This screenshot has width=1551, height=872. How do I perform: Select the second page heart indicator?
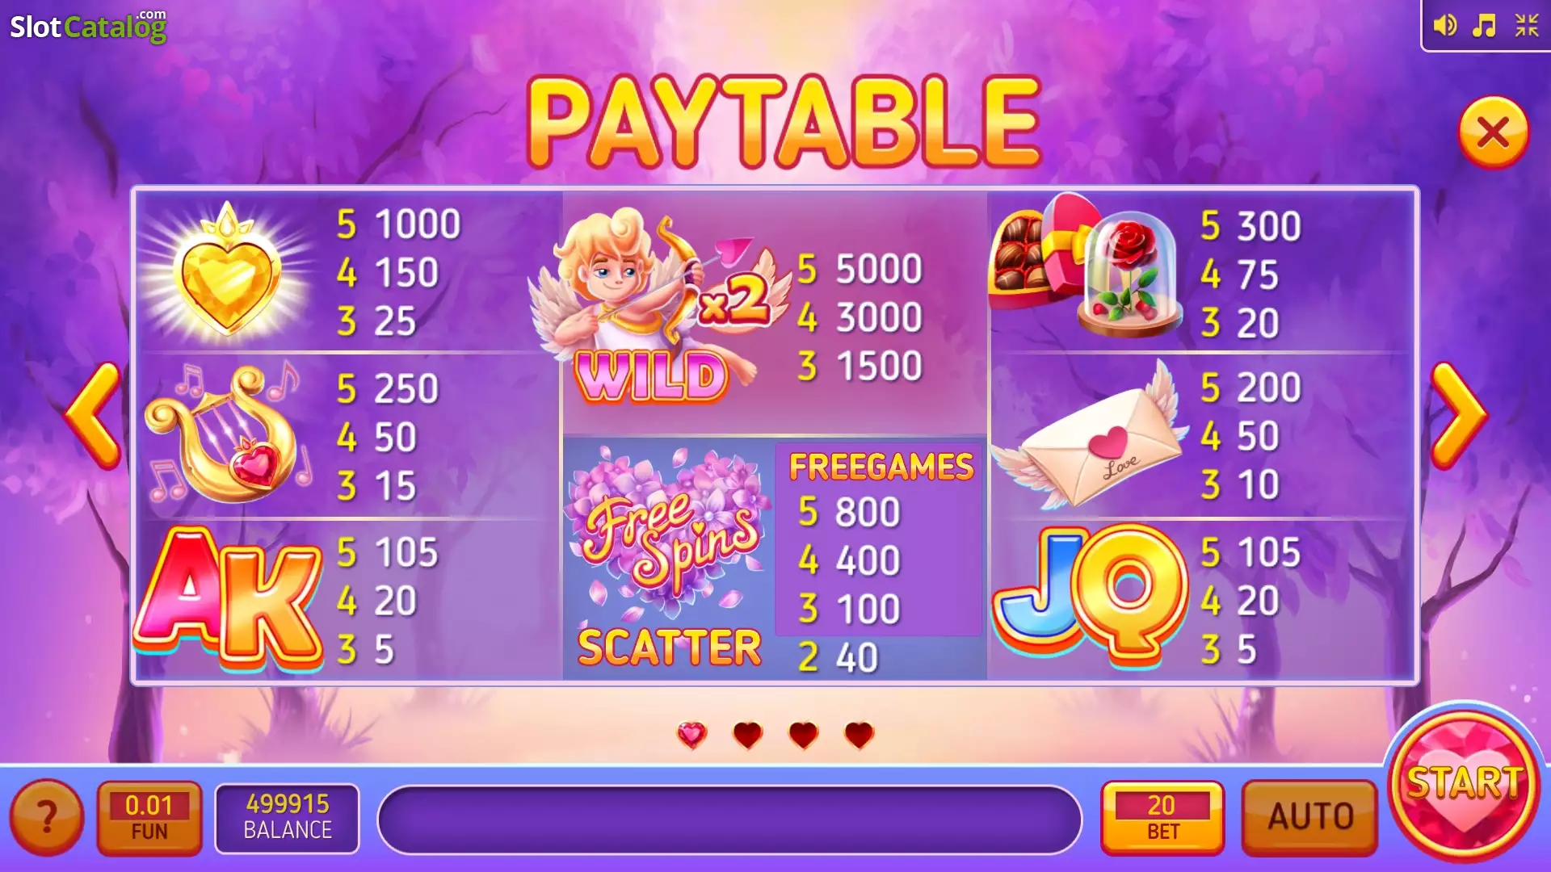pyautogui.click(x=748, y=735)
